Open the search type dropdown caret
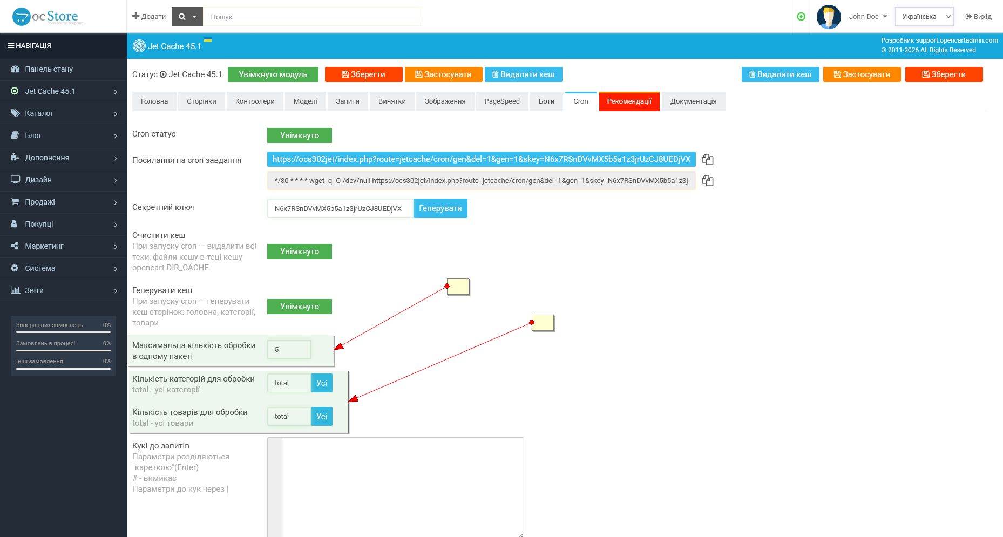1003x537 pixels. coord(194,17)
